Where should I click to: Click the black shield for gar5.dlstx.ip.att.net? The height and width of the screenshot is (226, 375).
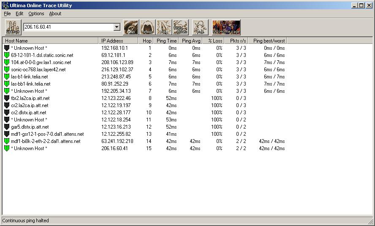7,127
